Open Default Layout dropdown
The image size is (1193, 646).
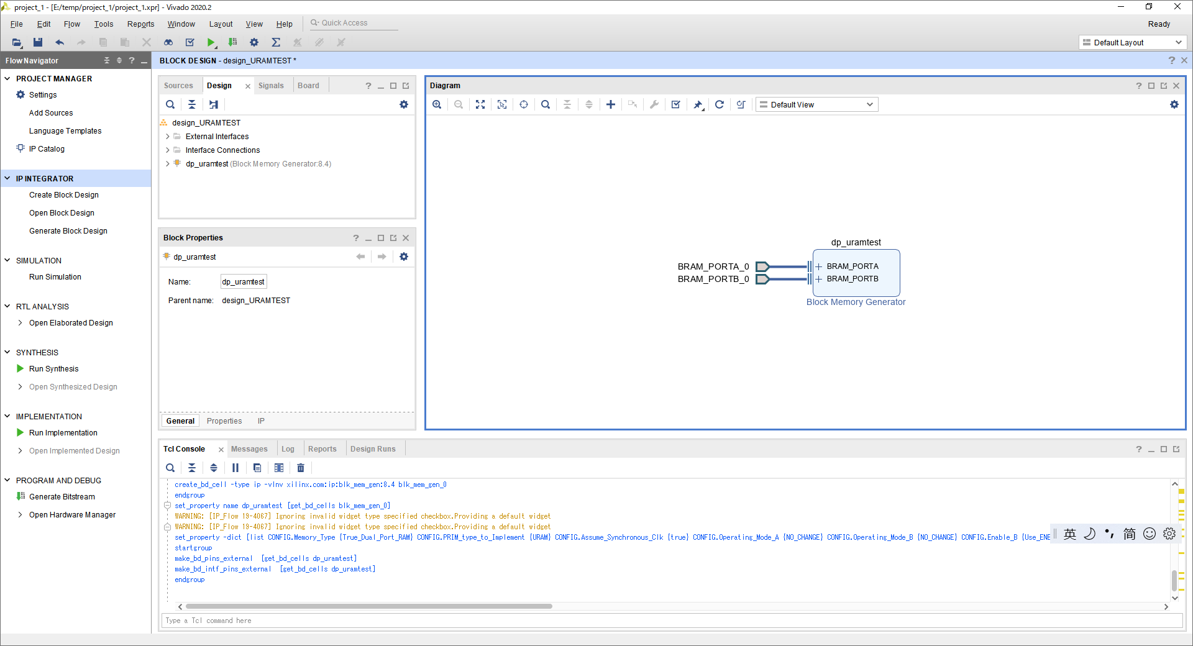coord(1132,42)
